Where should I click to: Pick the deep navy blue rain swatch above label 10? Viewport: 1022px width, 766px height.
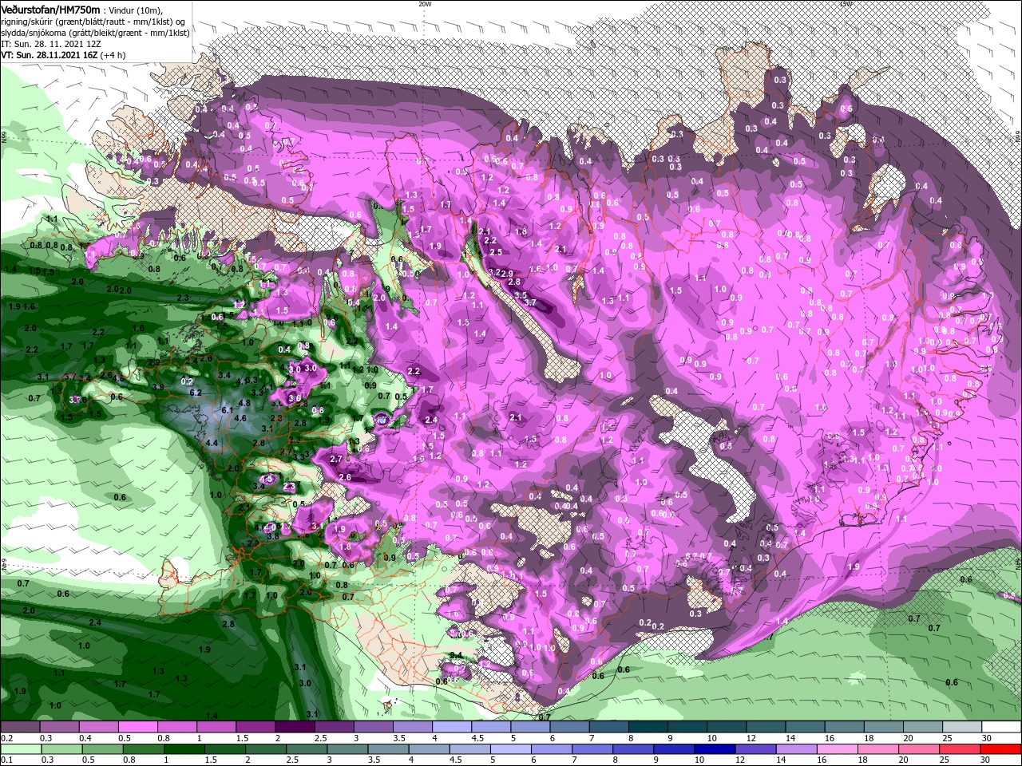click(x=715, y=749)
